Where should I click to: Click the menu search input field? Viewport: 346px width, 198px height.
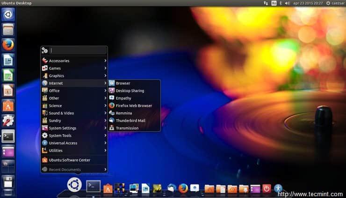(x=77, y=50)
